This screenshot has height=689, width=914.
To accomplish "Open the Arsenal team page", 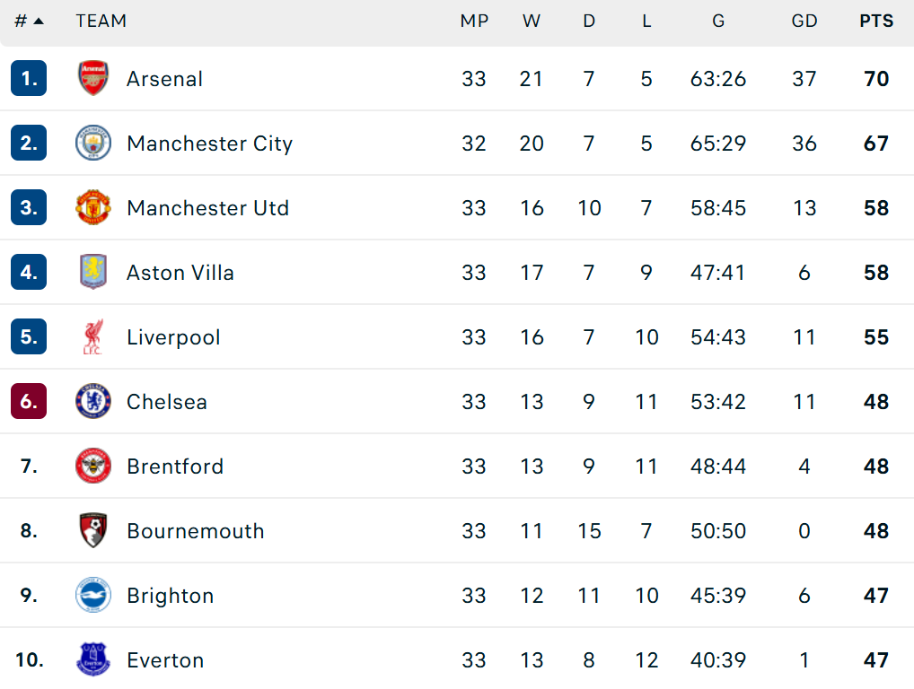I will pos(164,78).
